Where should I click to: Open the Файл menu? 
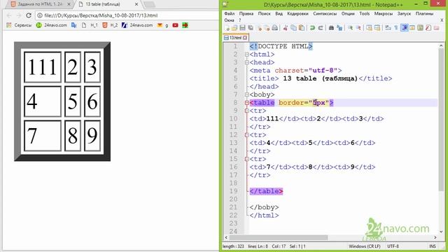click(x=229, y=13)
